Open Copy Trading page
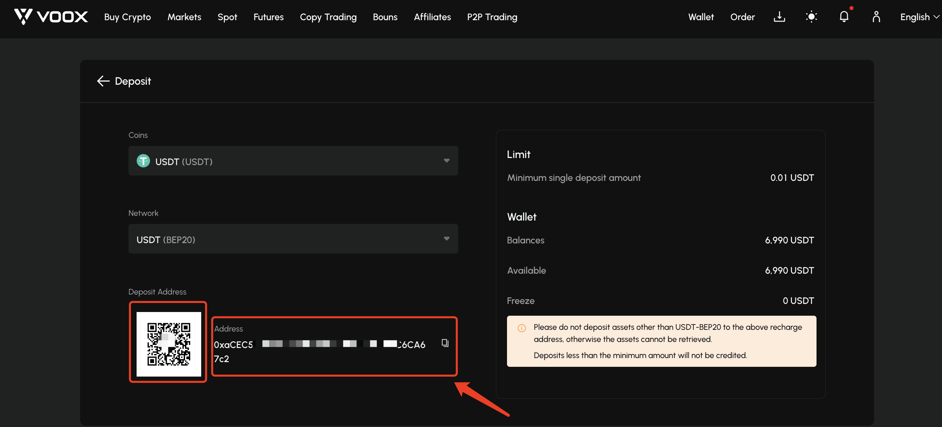 tap(328, 17)
